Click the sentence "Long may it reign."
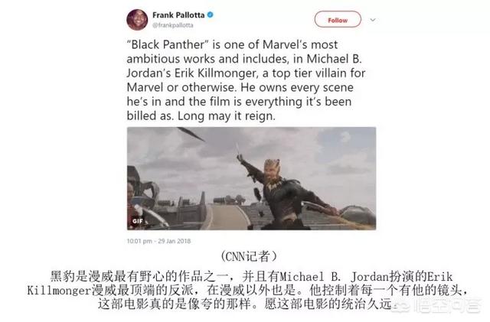This screenshot has height=322, width=490. (x=227, y=115)
